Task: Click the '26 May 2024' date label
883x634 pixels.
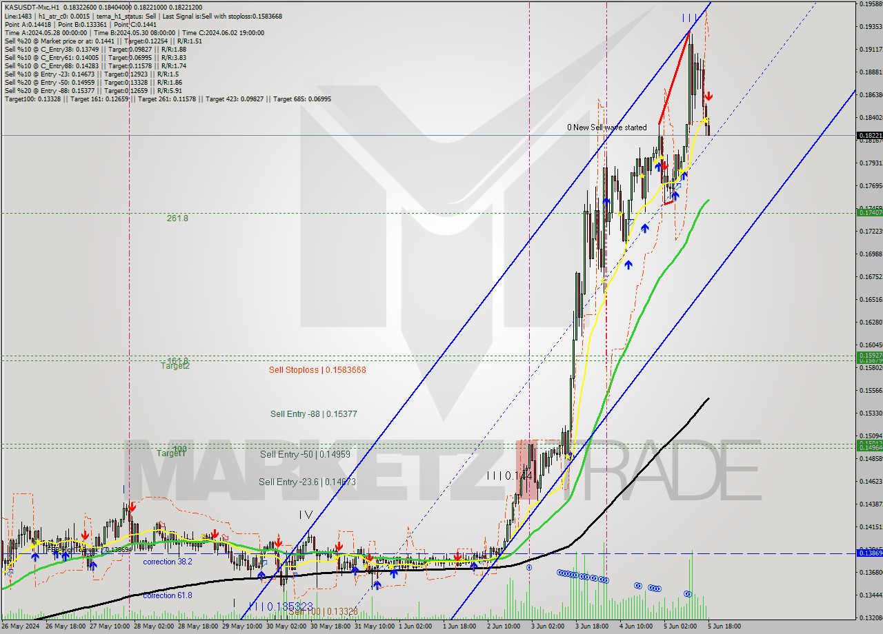Action: (21, 626)
